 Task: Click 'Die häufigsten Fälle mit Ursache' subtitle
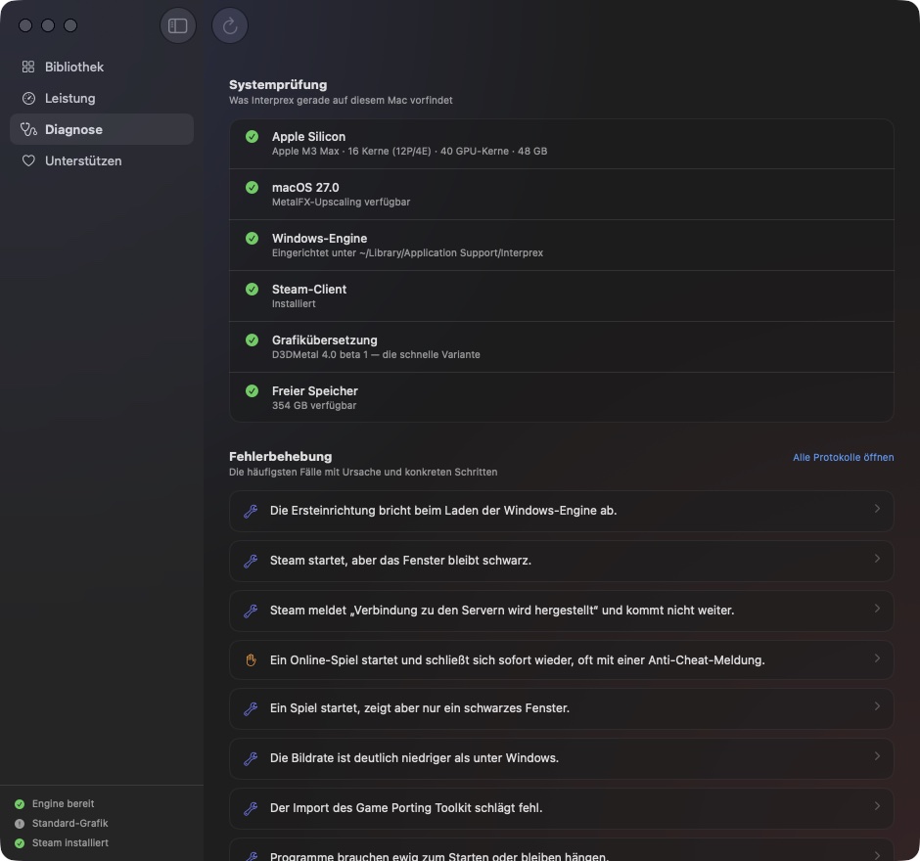tap(362, 473)
